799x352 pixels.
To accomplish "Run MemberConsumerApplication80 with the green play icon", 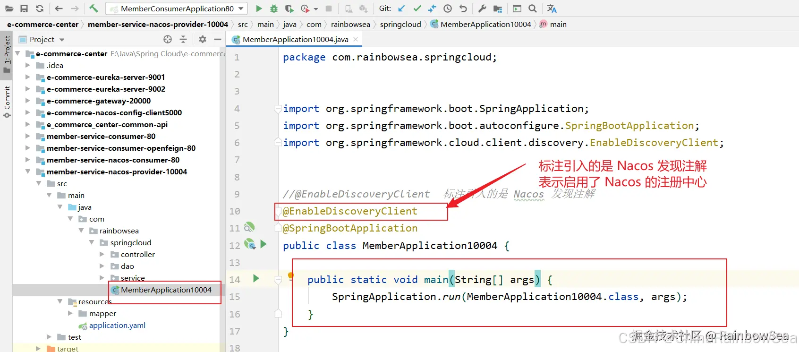I will pos(259,9).
